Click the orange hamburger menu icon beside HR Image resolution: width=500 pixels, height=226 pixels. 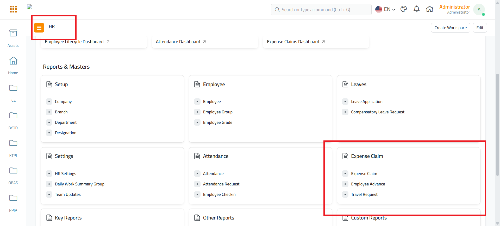click(x=39, y=28)
